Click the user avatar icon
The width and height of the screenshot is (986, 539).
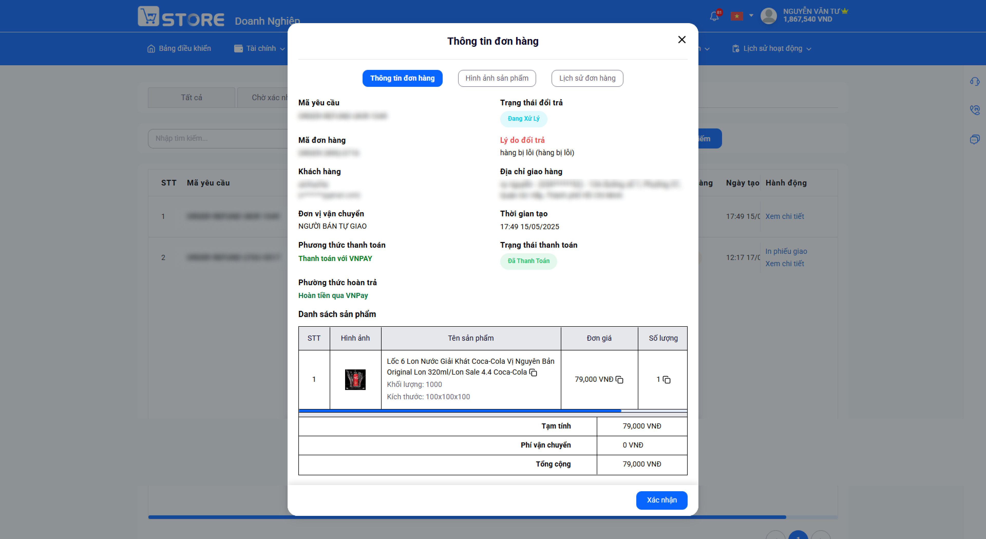point(769,16)
